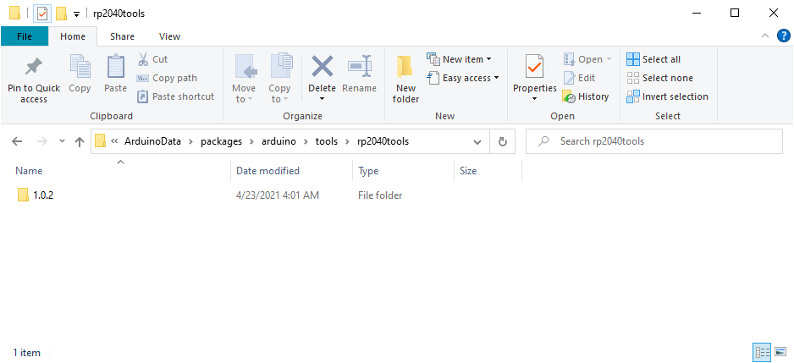Switch to the View tab
Screen dimensions: 794x363
[169, 36]
